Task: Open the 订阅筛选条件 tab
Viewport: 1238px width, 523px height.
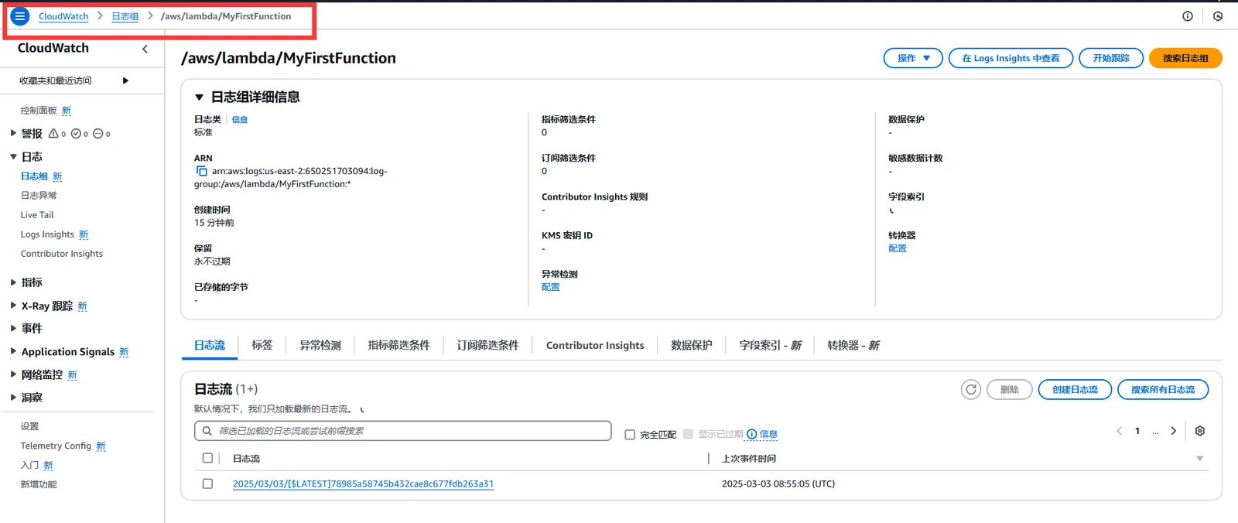Action: pyautogui.click(x=488, y=345)
